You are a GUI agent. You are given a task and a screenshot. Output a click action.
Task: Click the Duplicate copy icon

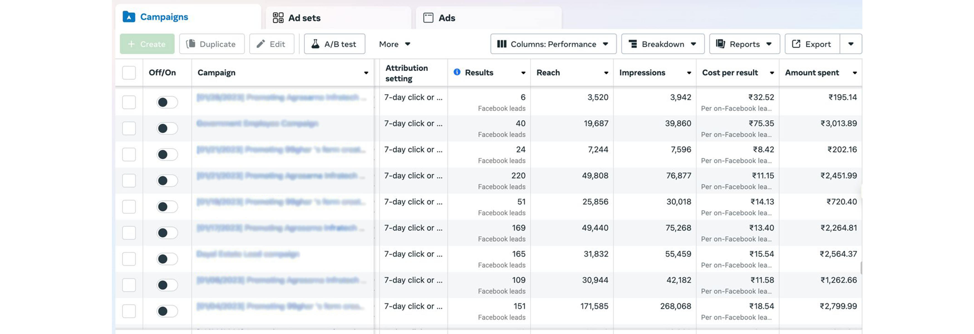click(x=192, y=44)
